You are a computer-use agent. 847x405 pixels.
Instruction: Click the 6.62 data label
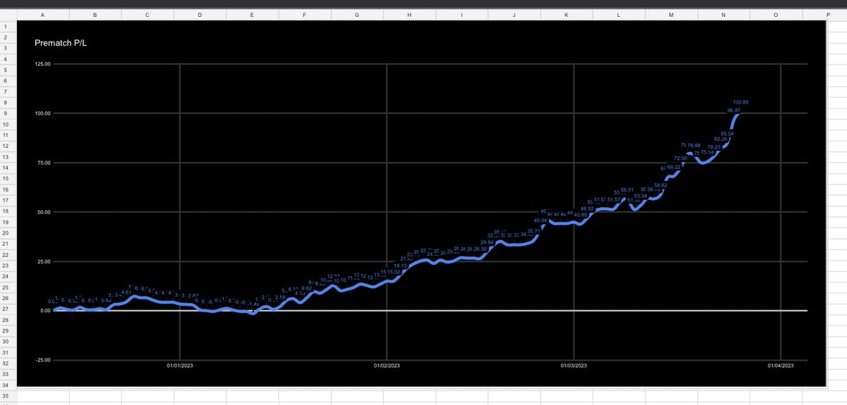307,288
